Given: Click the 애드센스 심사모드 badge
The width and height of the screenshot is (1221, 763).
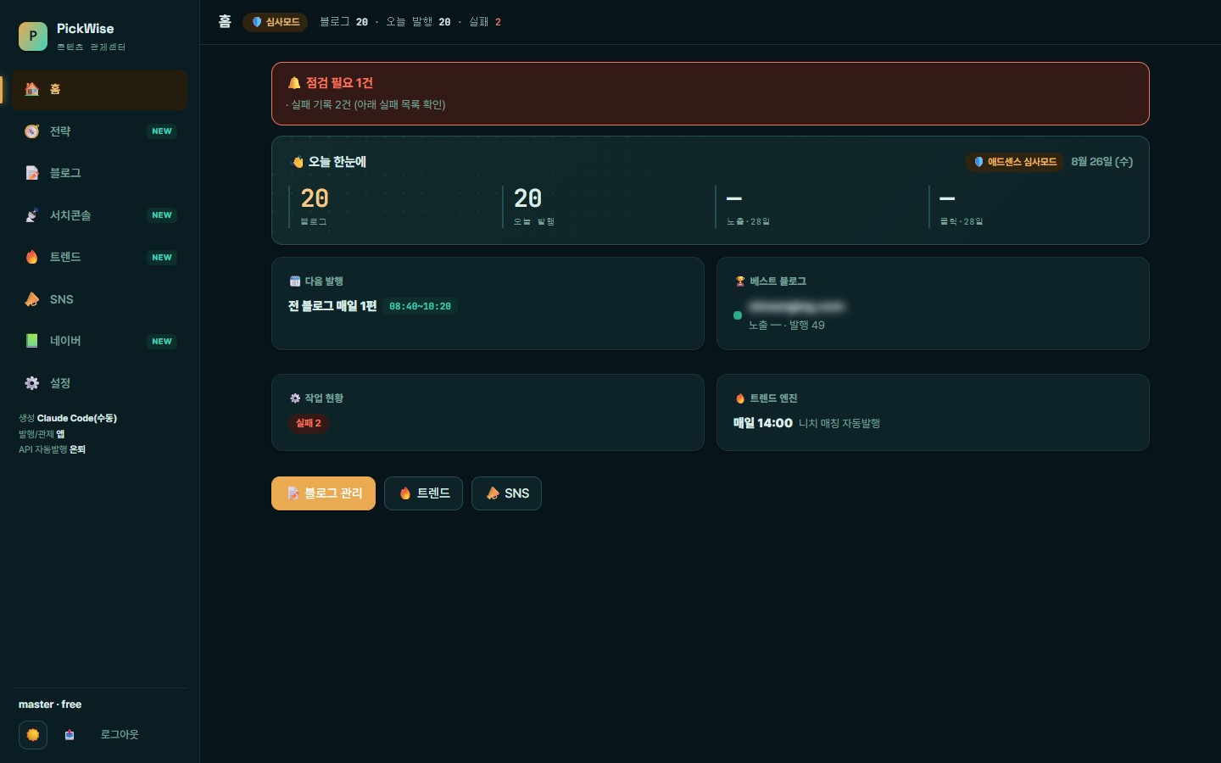Looking at the screenshot, I should tap(1014, 162).
